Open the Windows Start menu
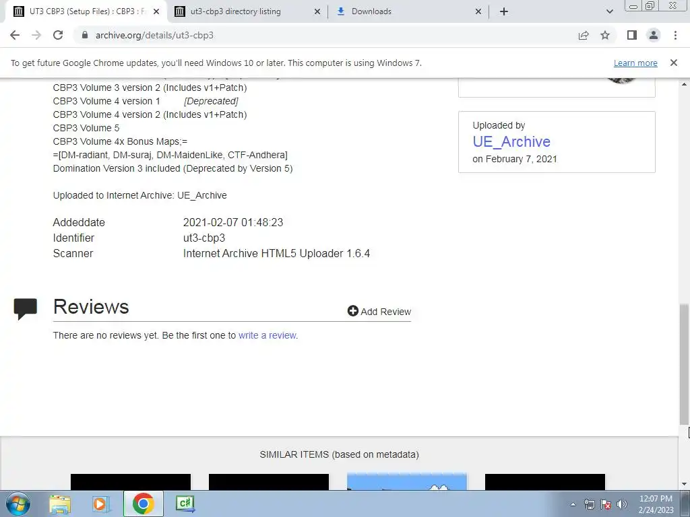 pyautogui.click(x=18, y=504)
